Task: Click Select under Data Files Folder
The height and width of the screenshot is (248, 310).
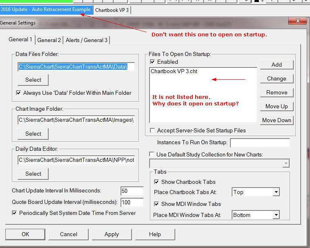Action: tap(33, 80)
